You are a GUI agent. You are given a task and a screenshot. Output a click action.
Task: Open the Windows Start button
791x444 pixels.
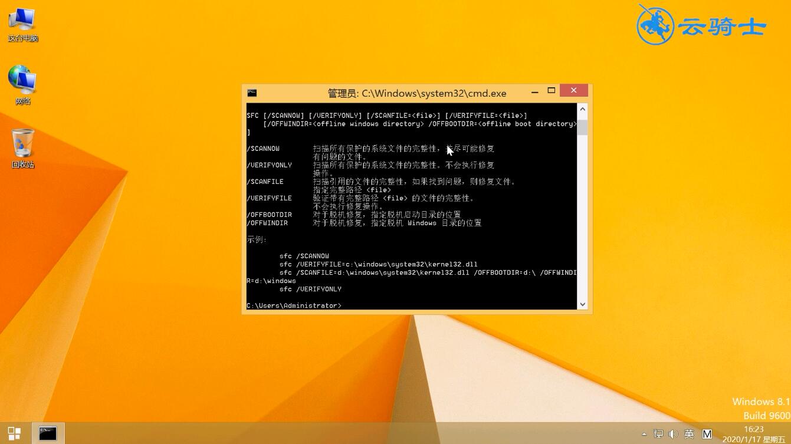click(14, 433)
